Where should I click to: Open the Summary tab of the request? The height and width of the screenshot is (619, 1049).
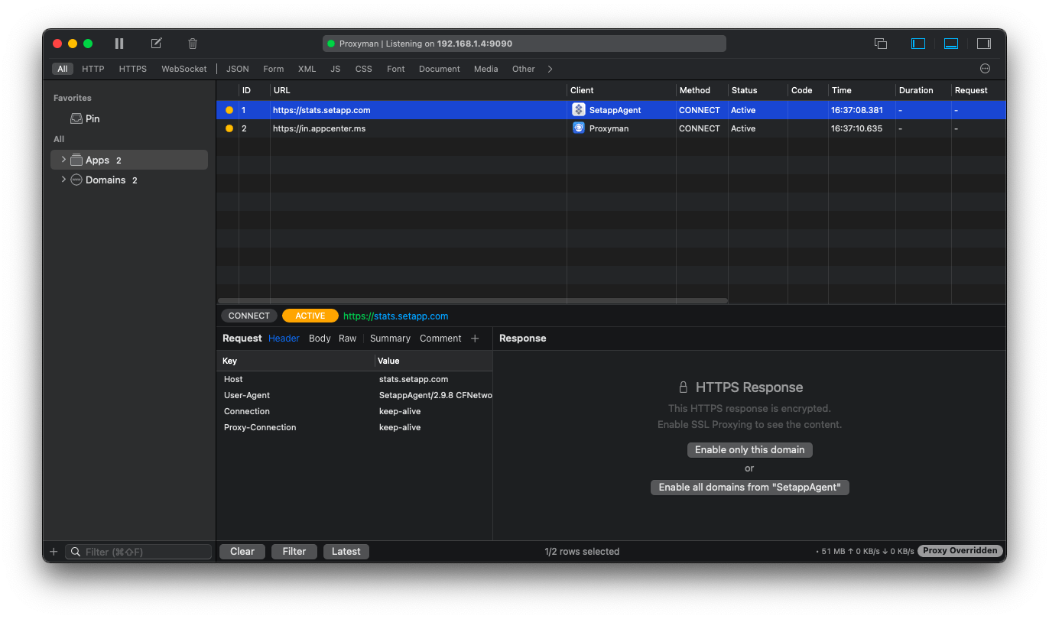pyautogui.click(x=390, y=338)
